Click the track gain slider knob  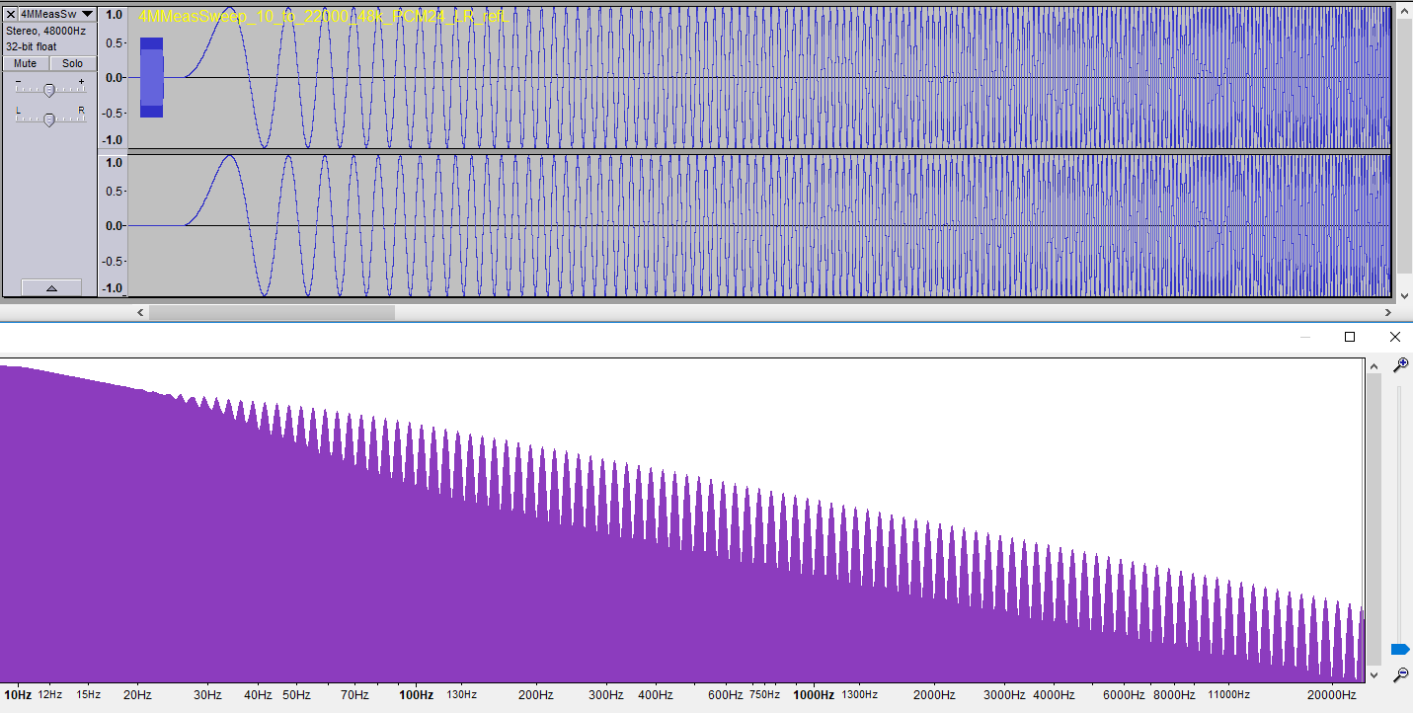tap(48, 90)
